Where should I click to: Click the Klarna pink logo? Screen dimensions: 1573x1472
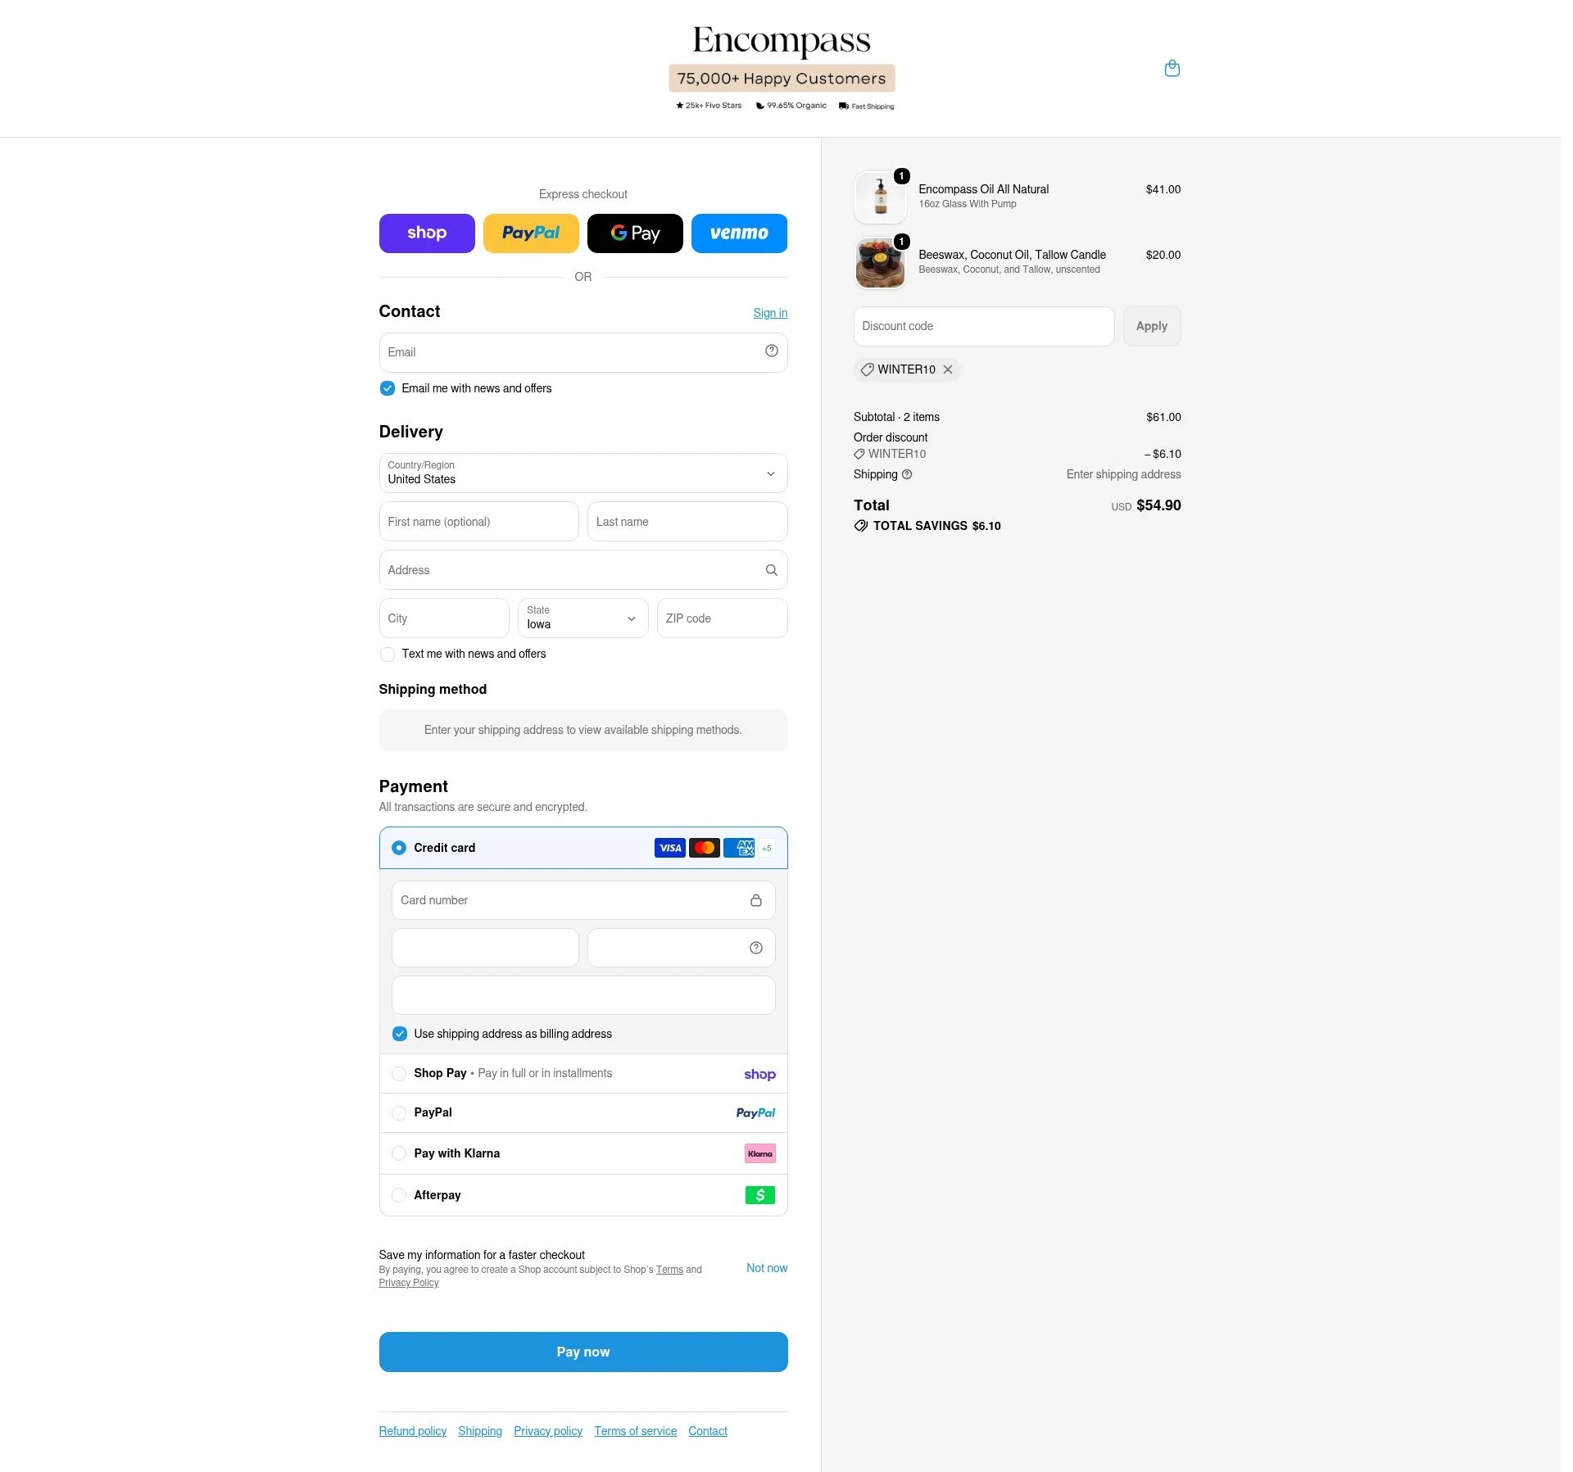759,1153
